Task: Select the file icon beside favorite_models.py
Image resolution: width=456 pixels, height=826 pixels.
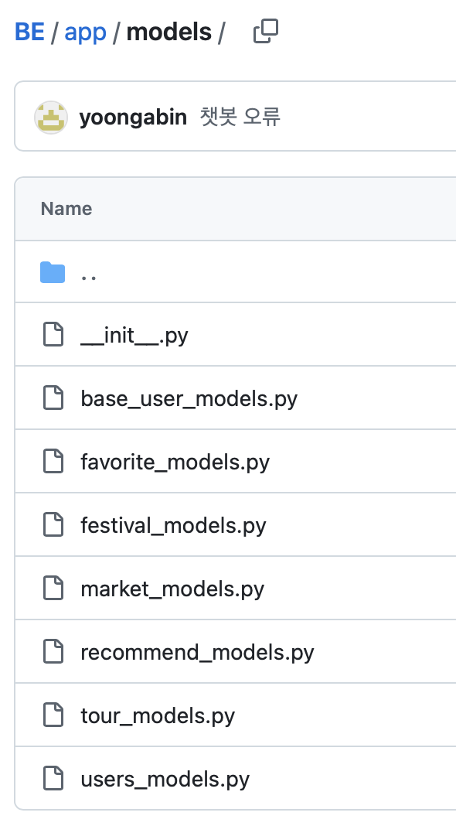Action: point(53,461)
